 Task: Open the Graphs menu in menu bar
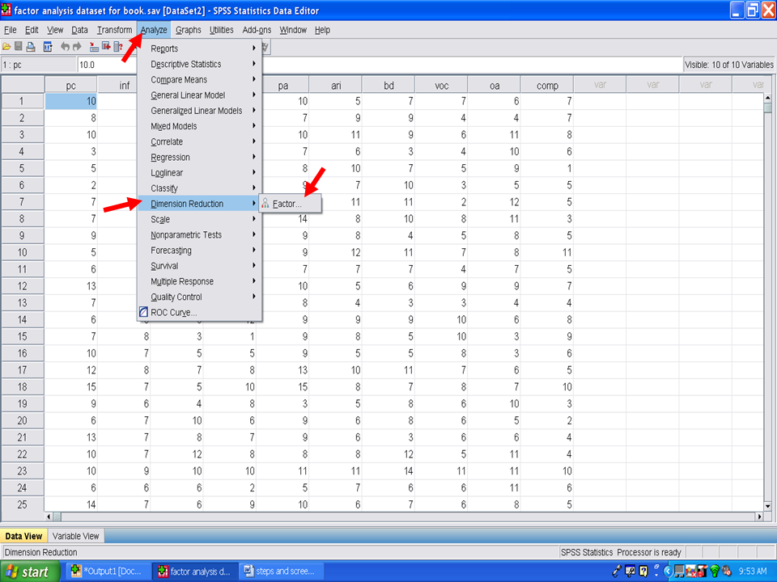[188, 30]
